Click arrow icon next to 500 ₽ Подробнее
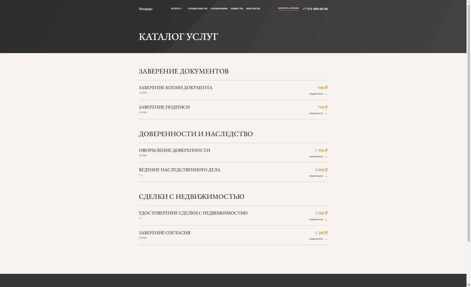Viewport: 471px width, 287px height. tap(326, 94)
